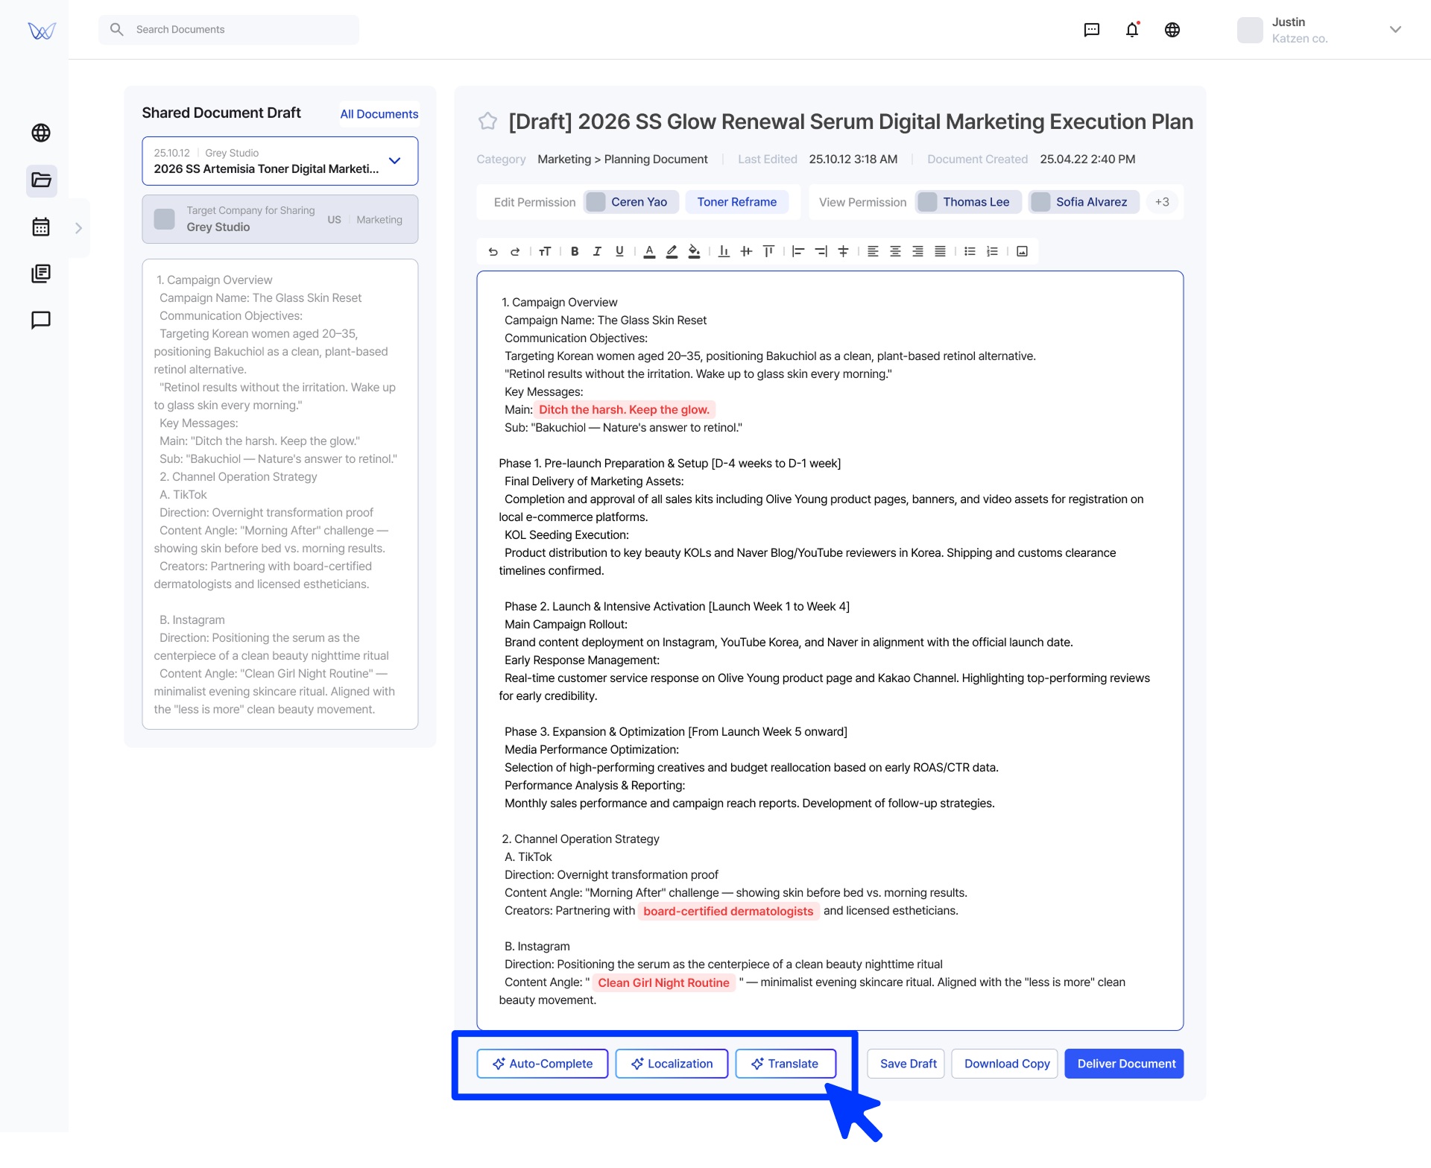
Task: Open the notifications bell
Action: click(x=1132, y=30)
